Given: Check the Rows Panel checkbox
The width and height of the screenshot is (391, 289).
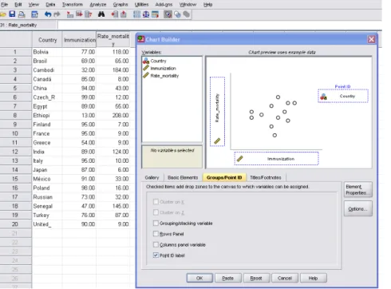Looking at the screenshot, I should (156, 234).
